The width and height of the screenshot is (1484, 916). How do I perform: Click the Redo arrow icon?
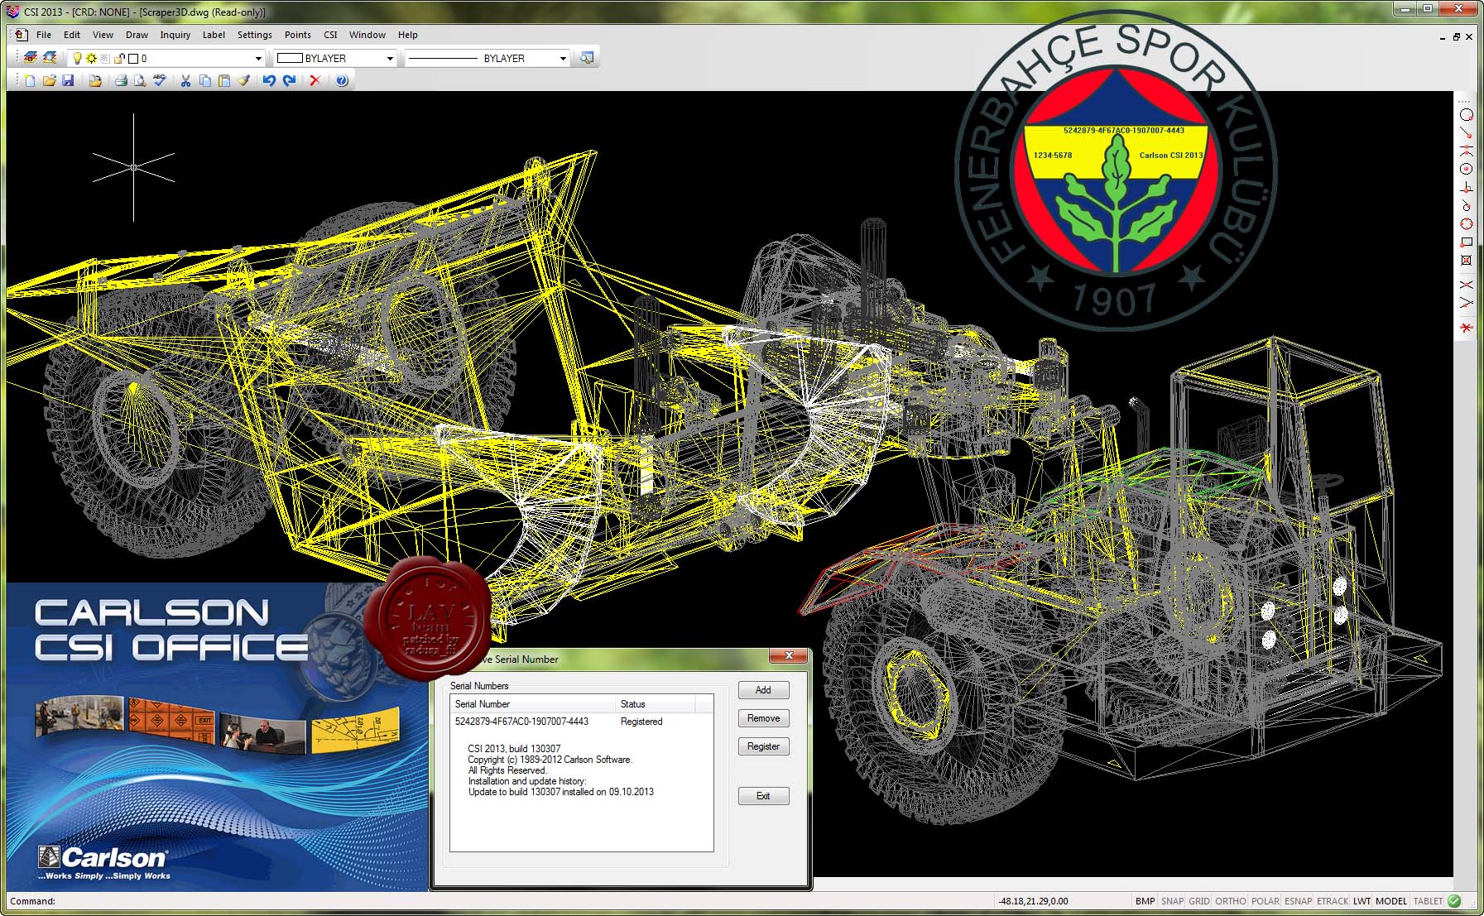pos(289,80)
